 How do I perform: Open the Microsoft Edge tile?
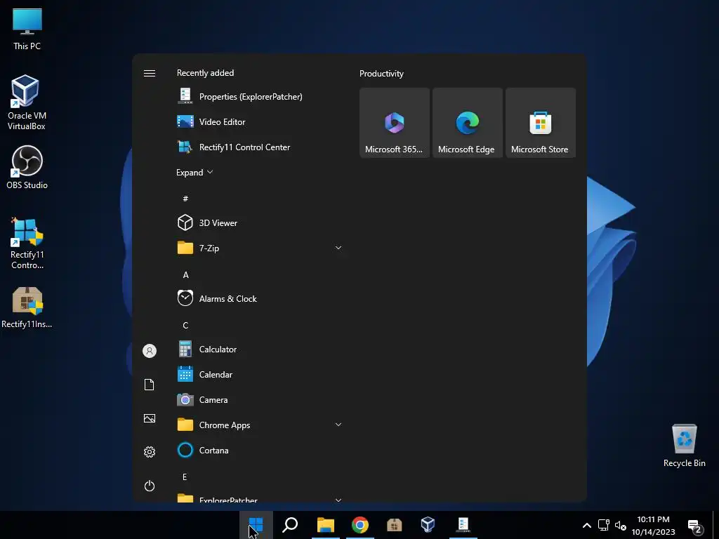click(467, 123)
